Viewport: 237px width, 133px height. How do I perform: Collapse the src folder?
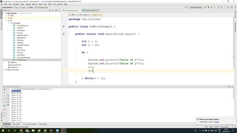coord(6,21)
